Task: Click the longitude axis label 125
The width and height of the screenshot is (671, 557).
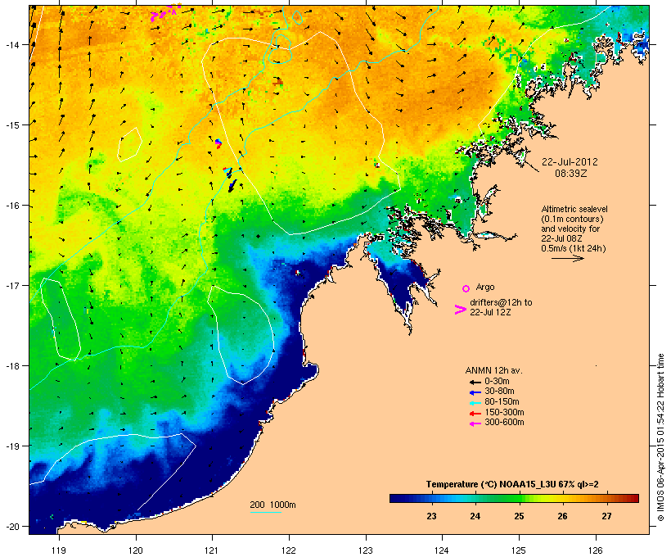Action: (x=519, y=550)
